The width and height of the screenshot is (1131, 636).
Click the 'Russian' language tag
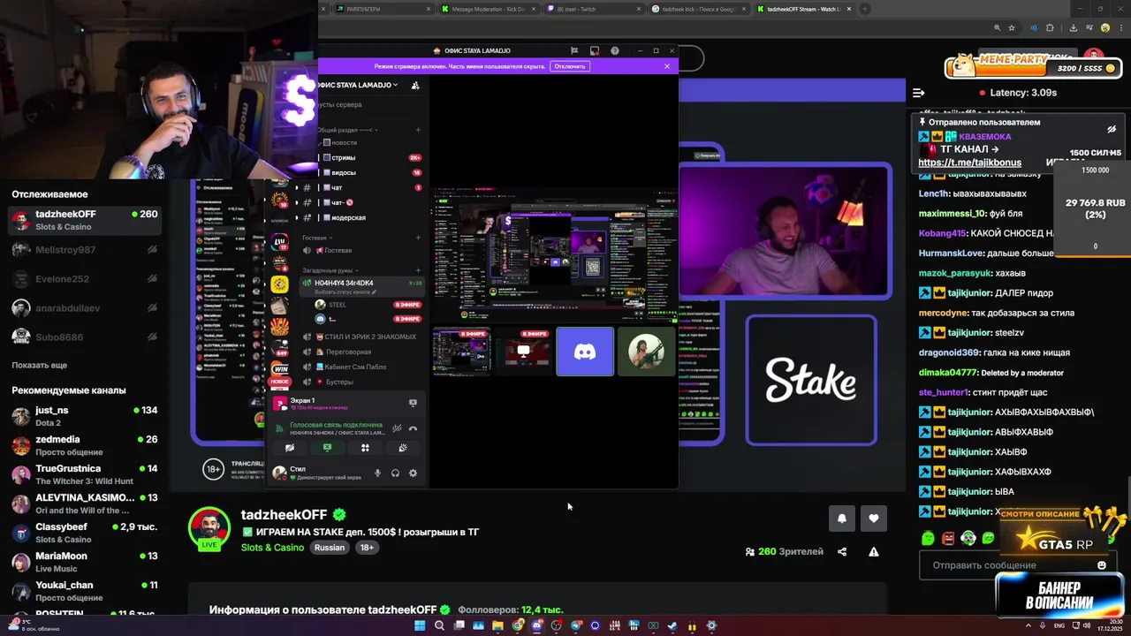(330, 548)
